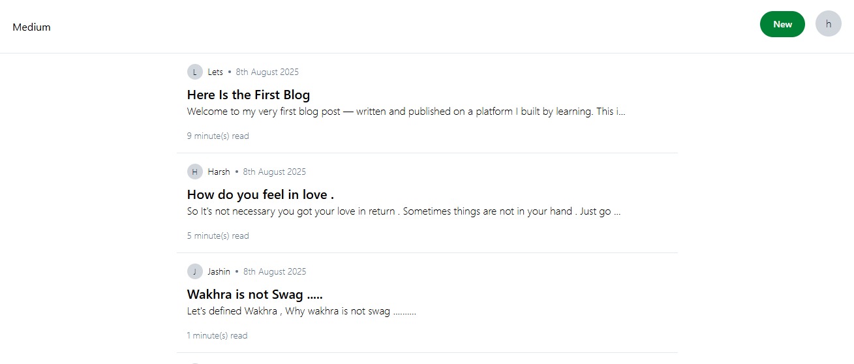Click the "9 minute(s) read" label
854x364 pixels.
click(218, 136)
